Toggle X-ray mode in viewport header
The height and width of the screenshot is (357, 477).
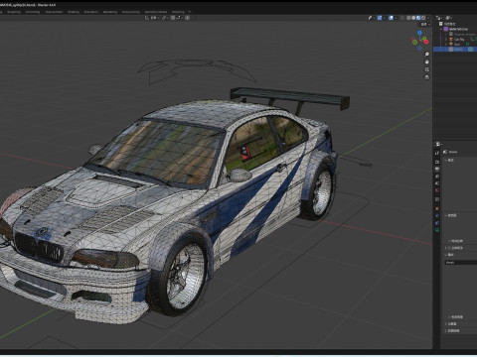(x=402, y=18)
